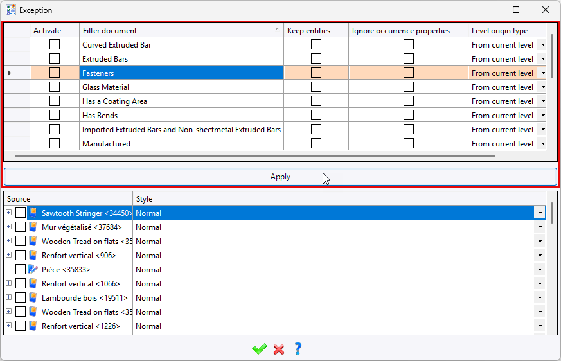Tick the Renfort vertical <906> source checkbox
This screenshot has height=361, width=561.
tap(21, 256)
